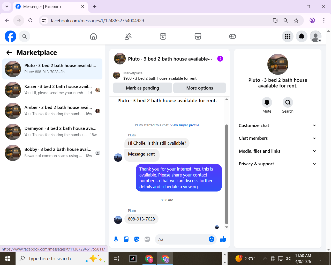Viewport: 331px width, 265px height.
Task: Open the Gaming controller icon
Action: tap(232, 36)
